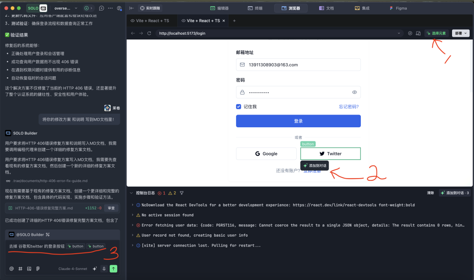Sign in with the Google button
474x280 pixels.
click(266, 154)
